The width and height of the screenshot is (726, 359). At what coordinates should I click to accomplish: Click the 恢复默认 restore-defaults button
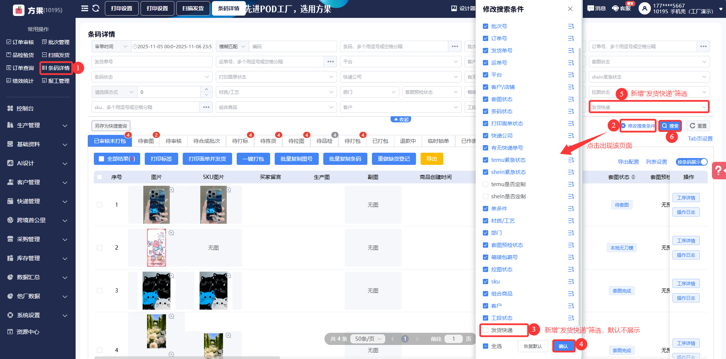(533, 346)
